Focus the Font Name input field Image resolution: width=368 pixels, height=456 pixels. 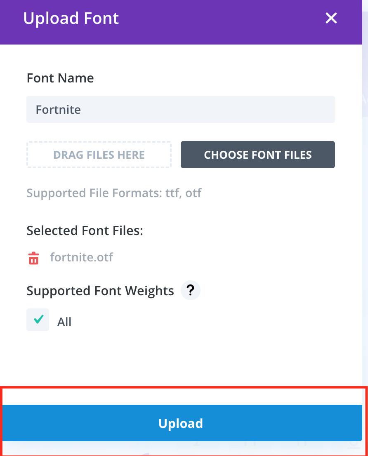tap(181, 110)
